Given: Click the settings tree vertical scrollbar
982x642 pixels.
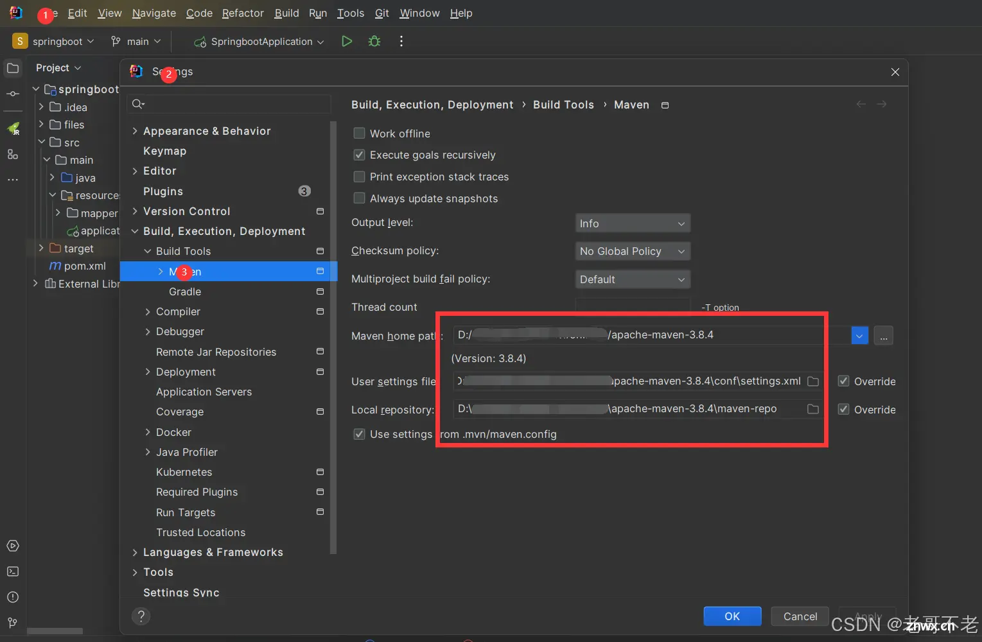Looking at the screenshot, I should (x=333, y=337).
